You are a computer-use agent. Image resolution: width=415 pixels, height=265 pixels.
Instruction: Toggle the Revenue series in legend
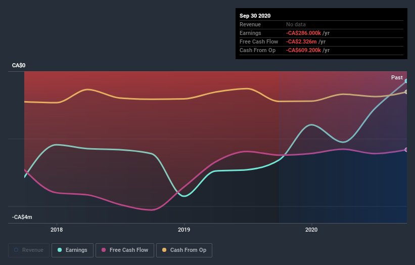pyautogui.click(x=29, y=250)
